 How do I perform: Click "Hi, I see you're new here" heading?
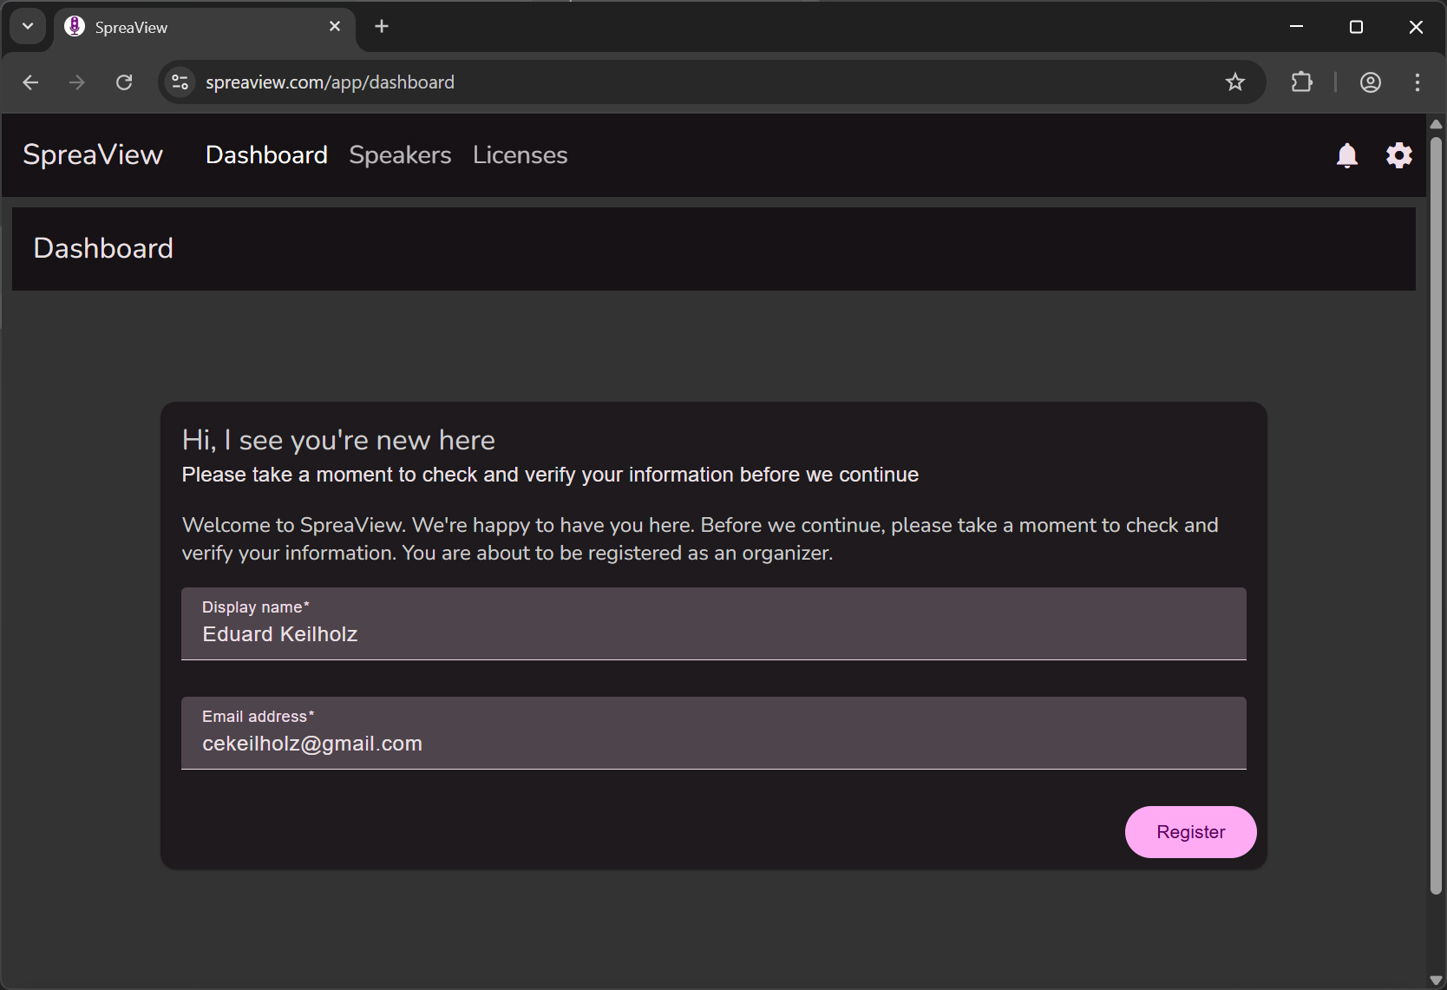click(x=338, y=441)
